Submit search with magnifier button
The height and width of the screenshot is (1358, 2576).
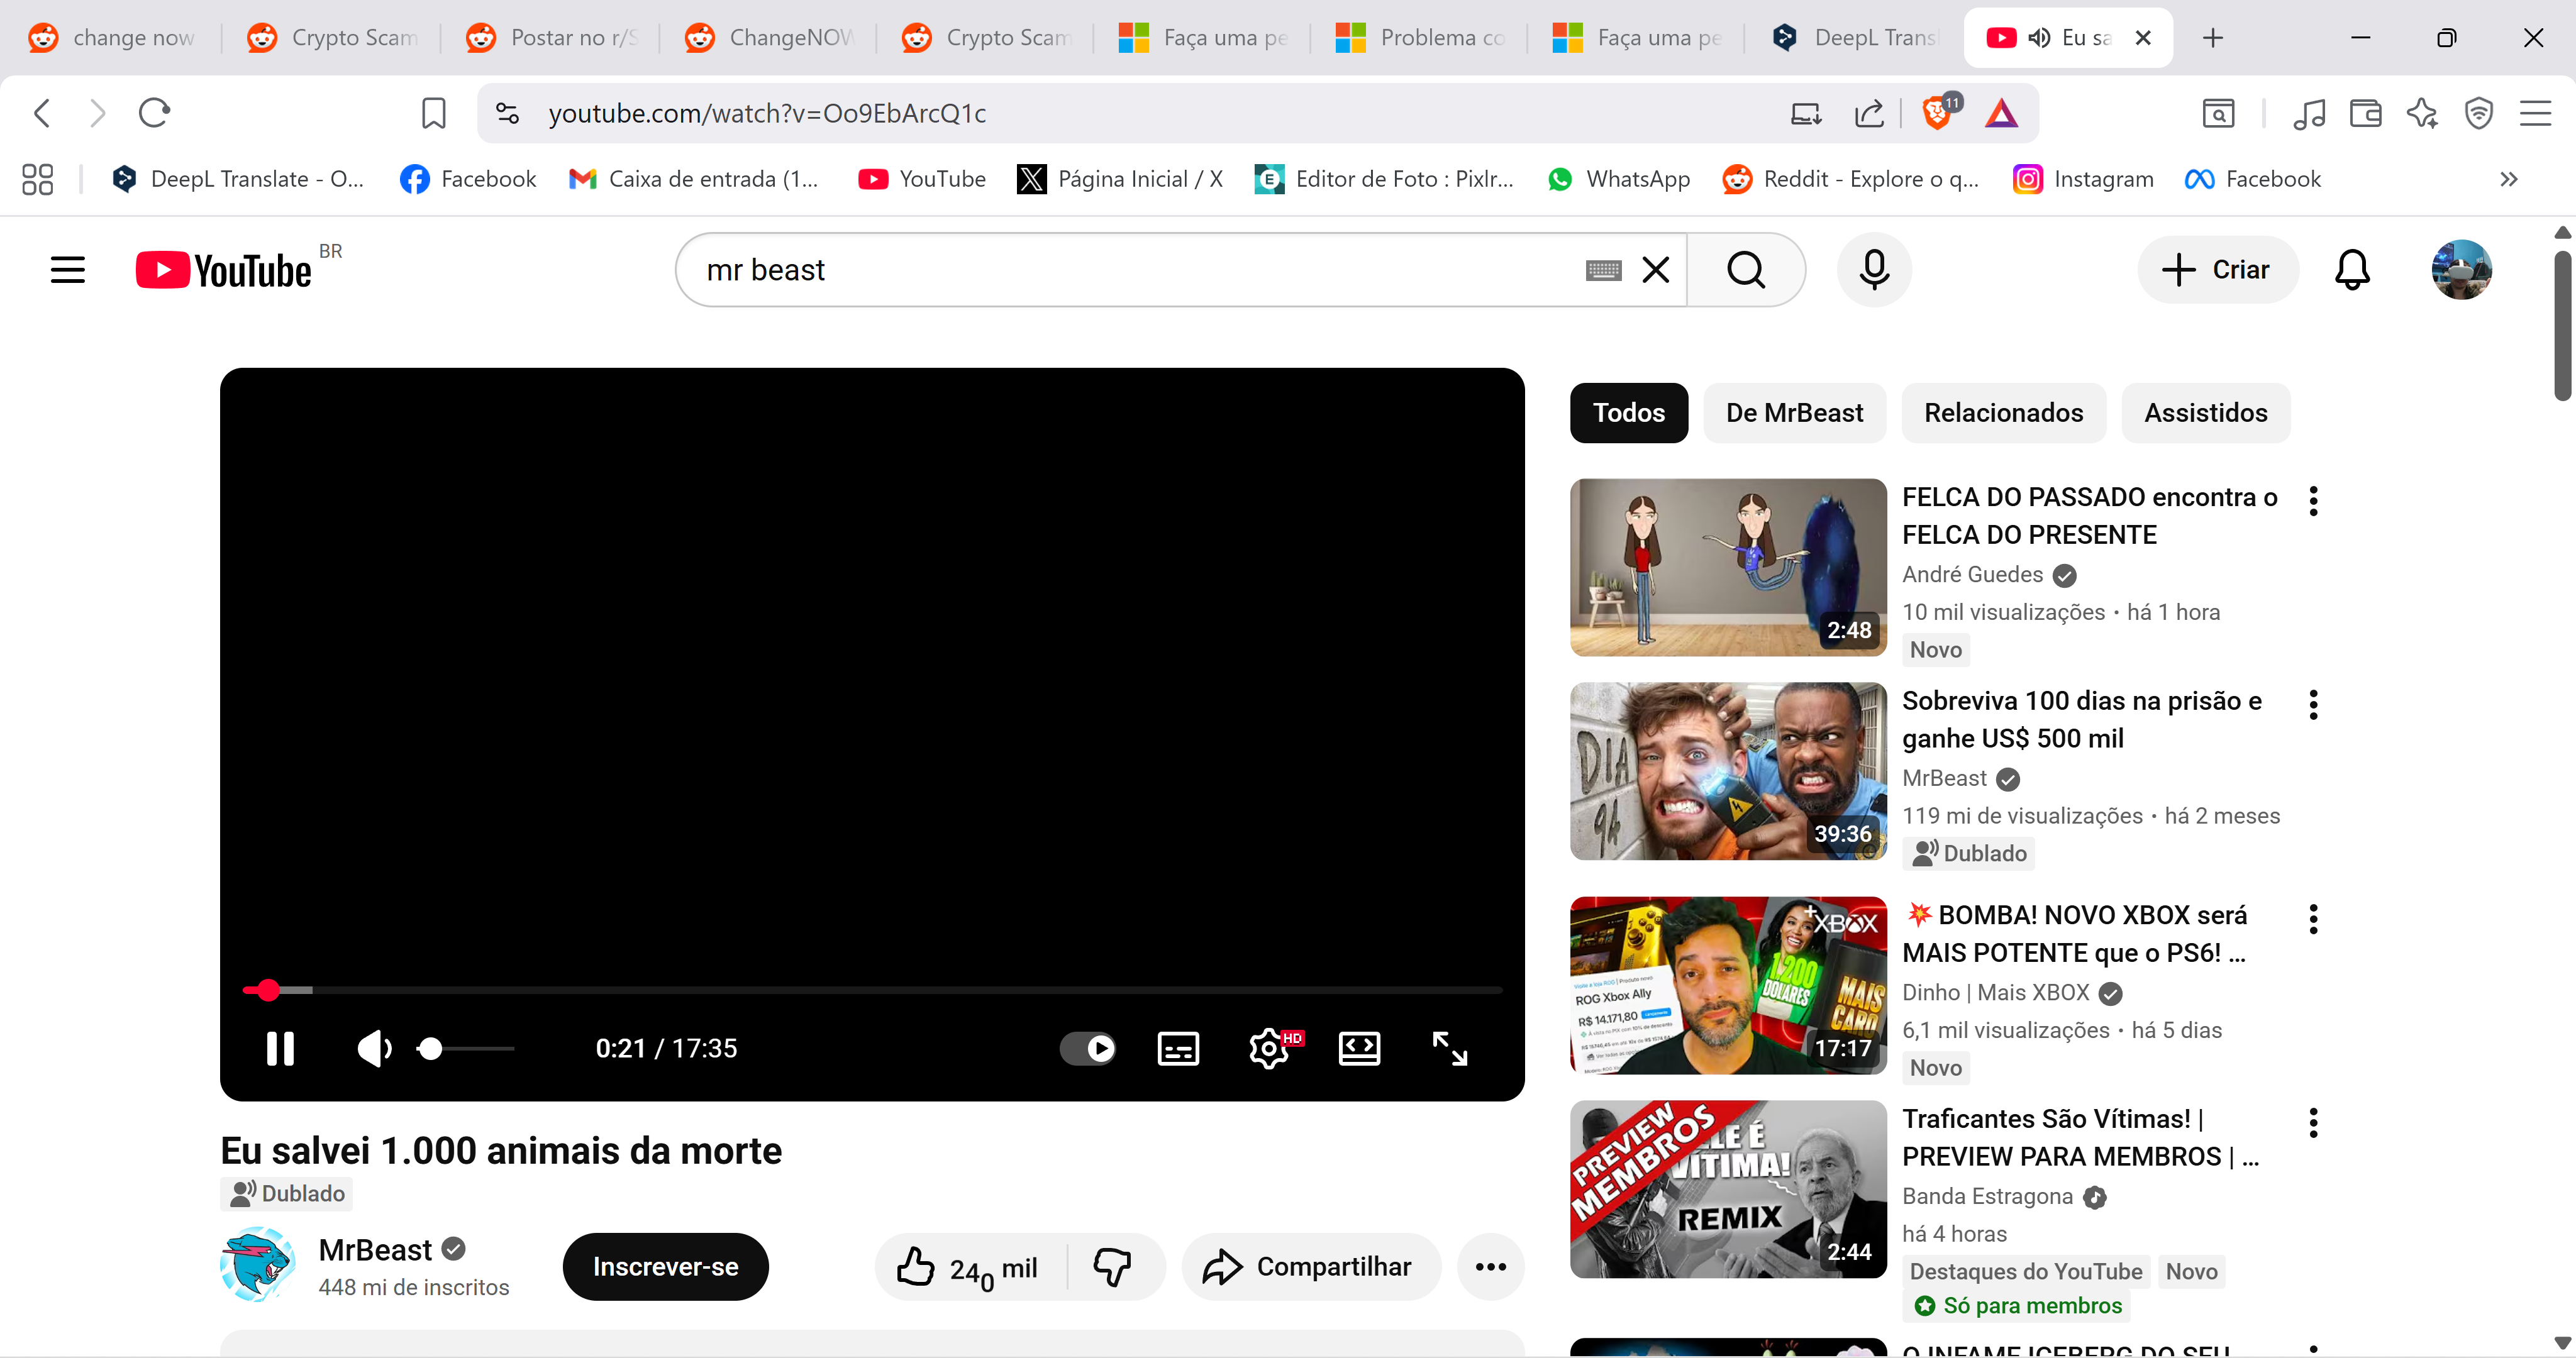(1746, 270)
